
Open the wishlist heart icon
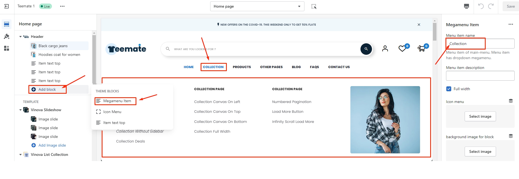(402, 48)
